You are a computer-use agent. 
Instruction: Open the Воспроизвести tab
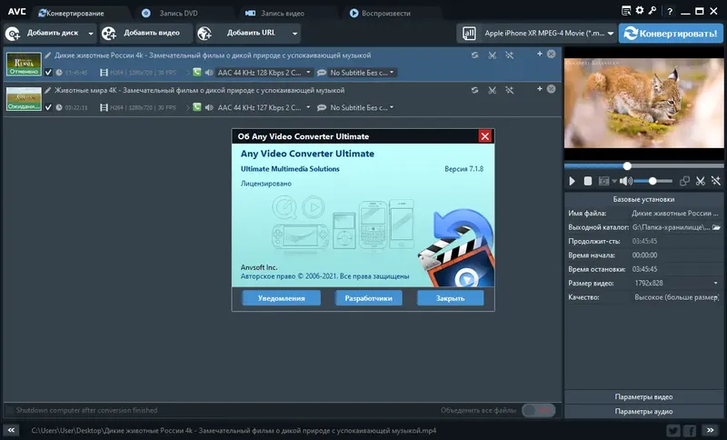(380, 13)
